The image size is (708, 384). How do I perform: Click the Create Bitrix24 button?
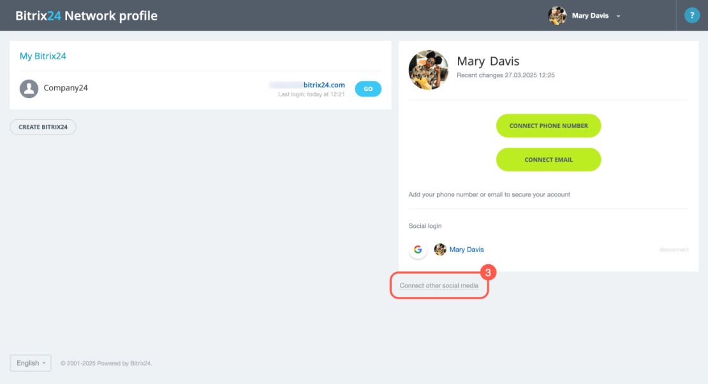click(x=43, y=127)
